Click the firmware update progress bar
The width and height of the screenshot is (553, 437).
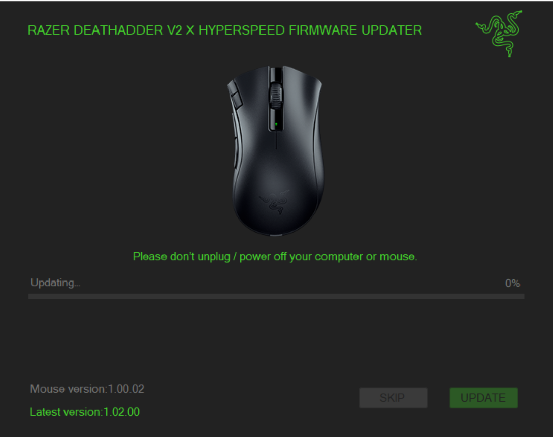click(276, 297)
